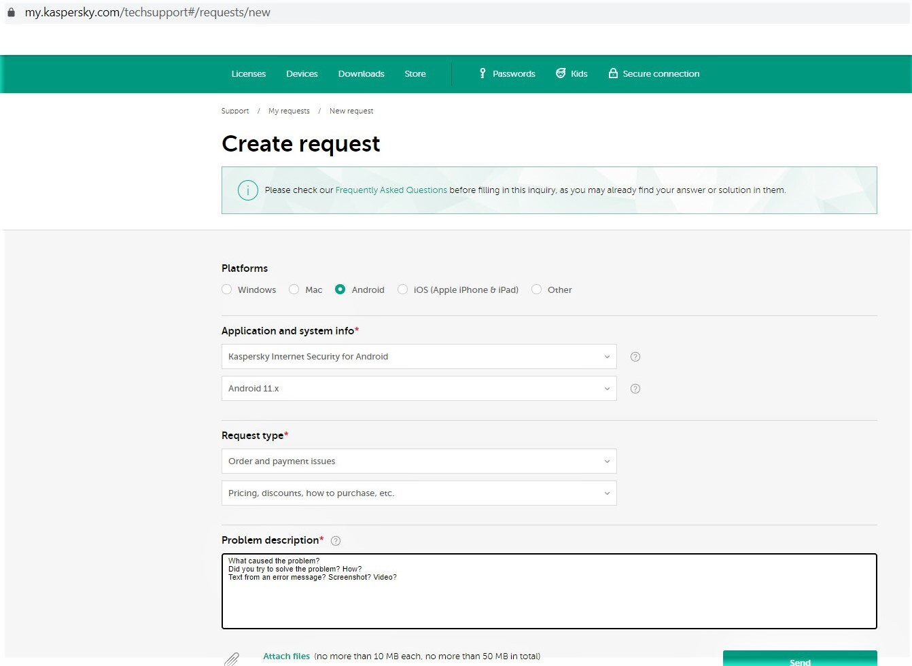Open the Store menu item
The height and width of the screenshot is (666, 912).
pos(415,73)
